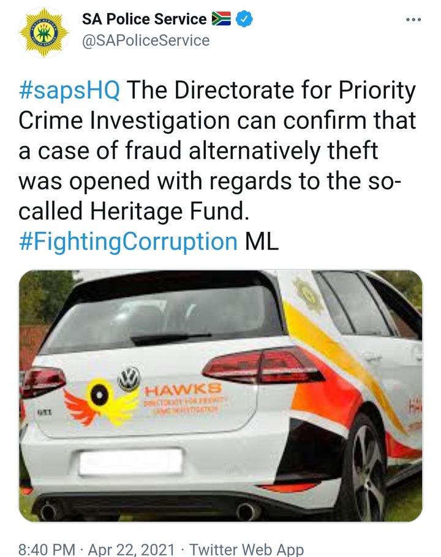This screenshot has width=441, height=557.
Task: Click the 'Directorate for Priority' tweet line
Action: (x=271, y=91)
